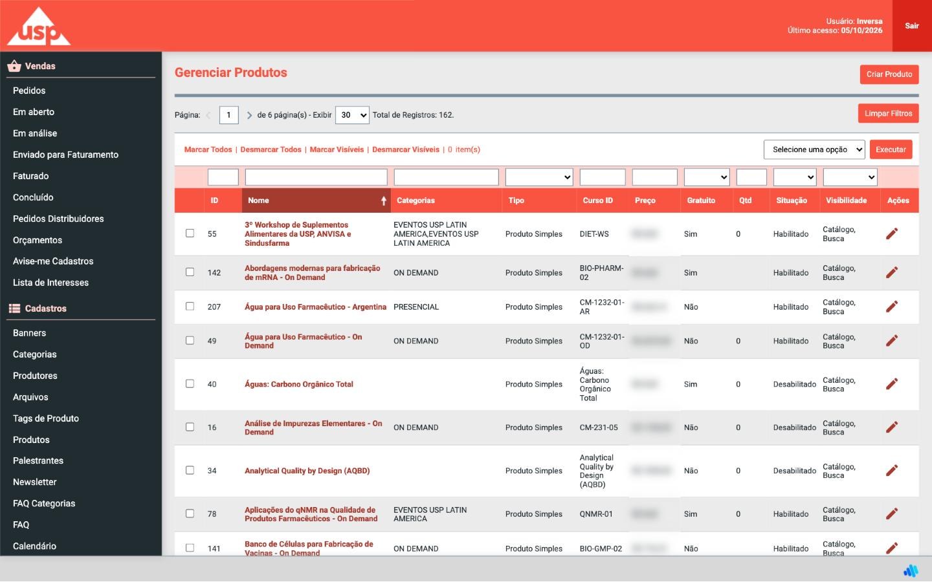Tick the checkbox for product 207
Screen dimensions: 932x582
click(x=190, y=306)
